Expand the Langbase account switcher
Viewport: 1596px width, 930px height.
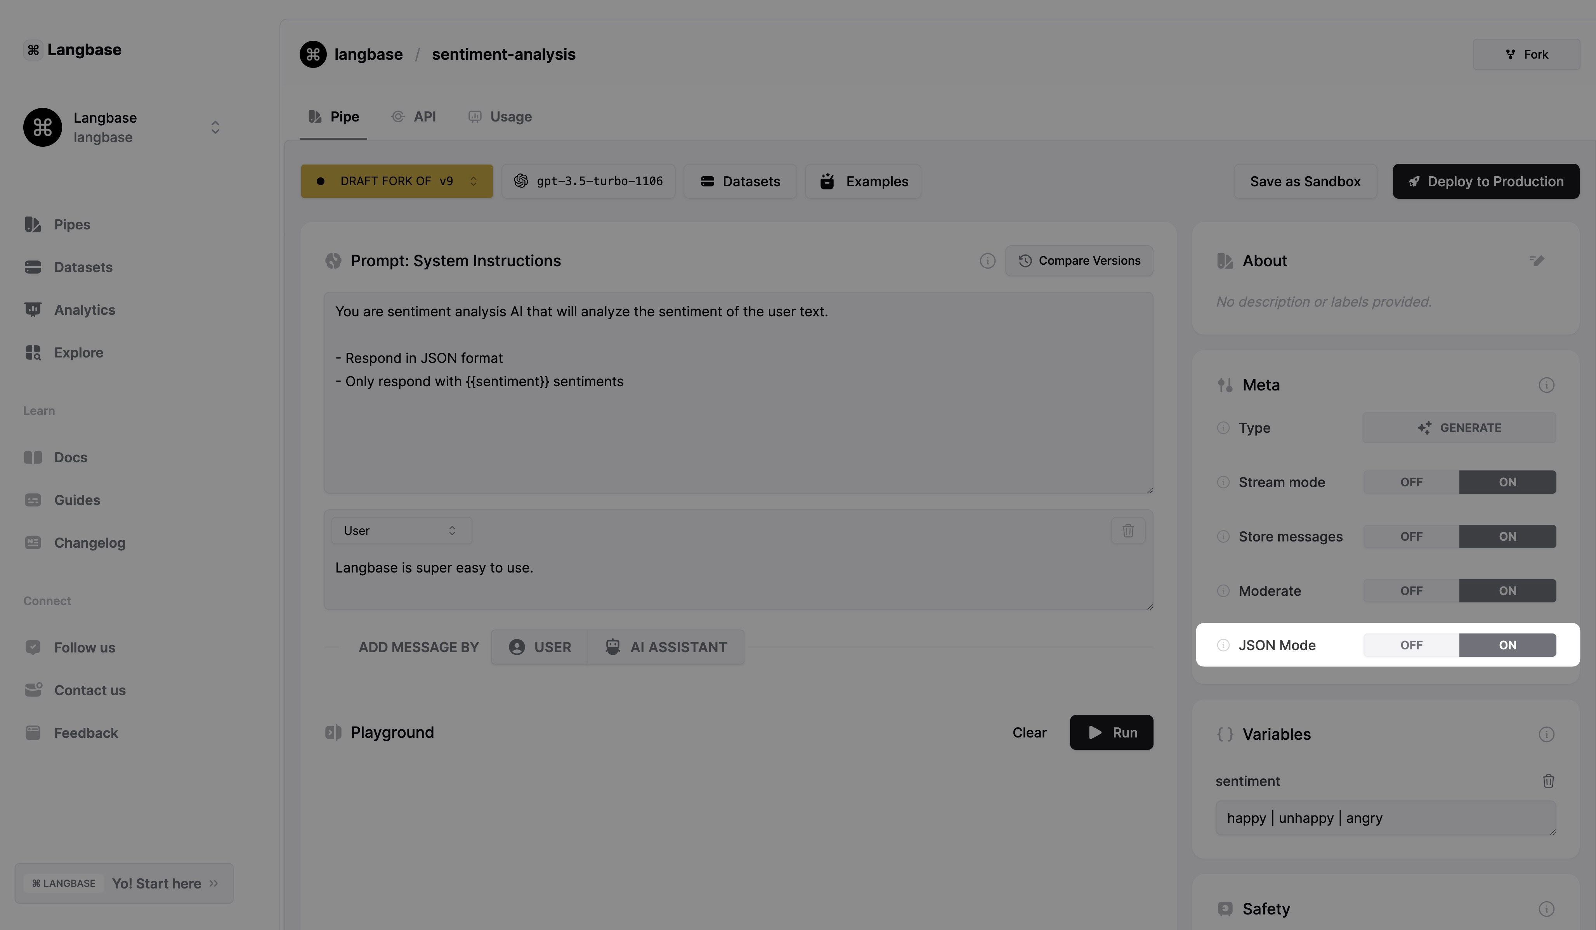(x=215, y=127)
